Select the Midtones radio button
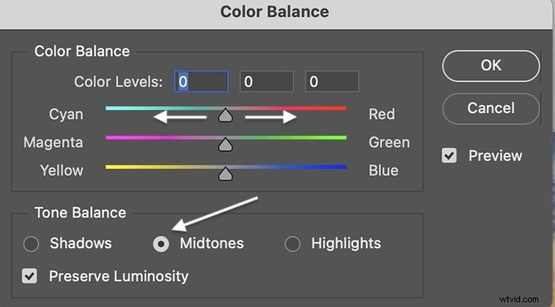 (161, 244)
